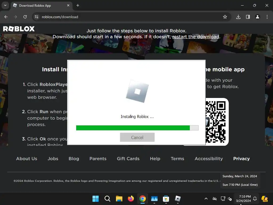
Task: Close the Download Roblox App tab
Action: click(68, 5)
